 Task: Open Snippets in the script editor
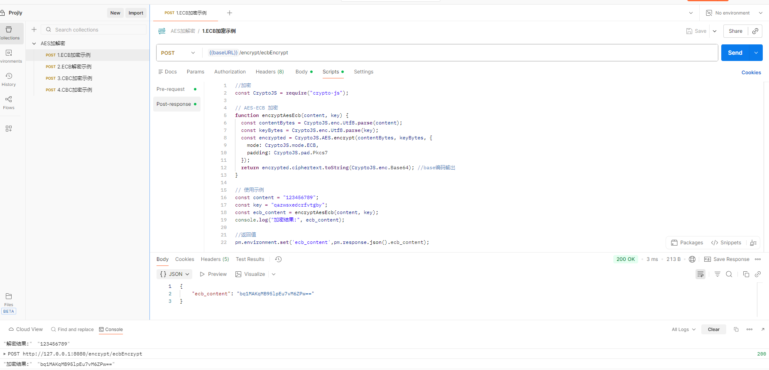[x=726, y=243]
